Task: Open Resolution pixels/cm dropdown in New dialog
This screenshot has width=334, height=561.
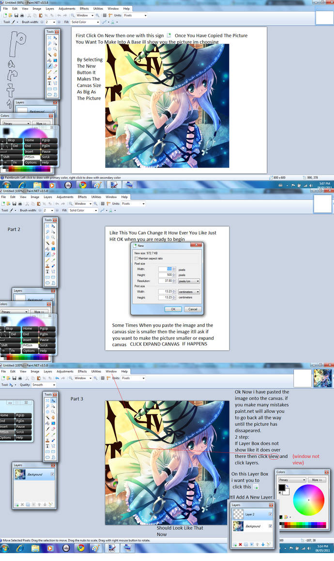Action: pyautogui.click(x=189, y=281)
